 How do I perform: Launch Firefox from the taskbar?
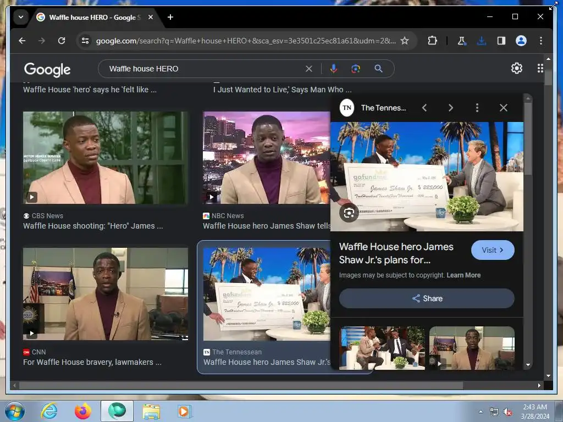83,411
